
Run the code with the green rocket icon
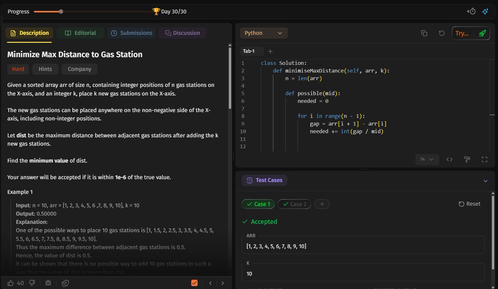[x=482, y=33]
